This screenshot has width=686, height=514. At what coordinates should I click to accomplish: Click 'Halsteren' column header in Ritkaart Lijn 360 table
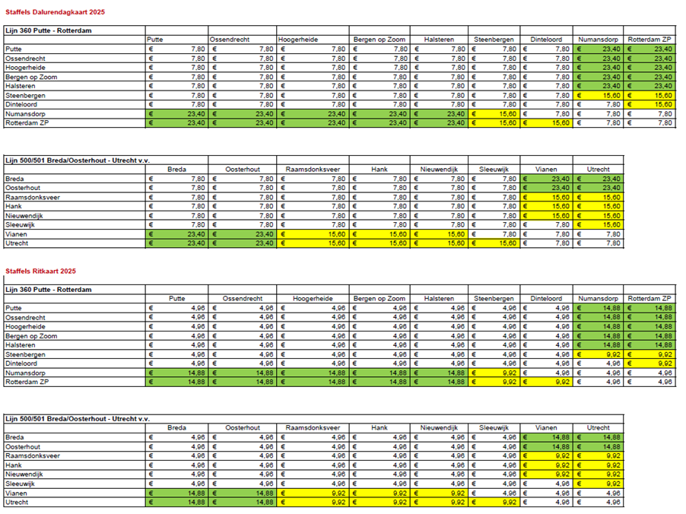click(443, 299)
